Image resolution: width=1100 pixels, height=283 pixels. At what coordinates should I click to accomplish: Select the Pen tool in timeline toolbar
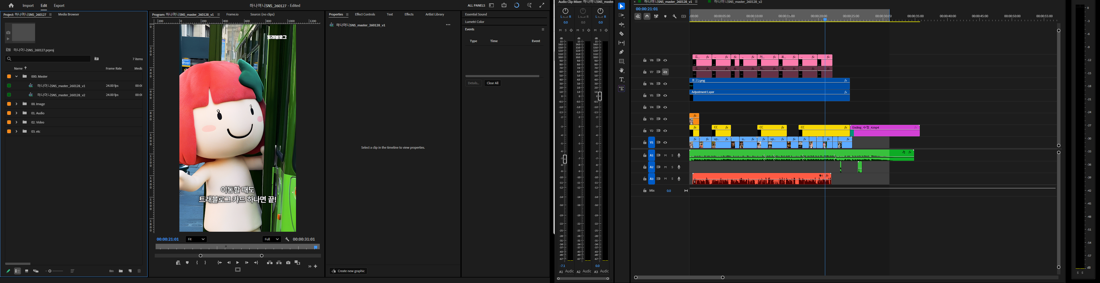(x=621, y=52)
